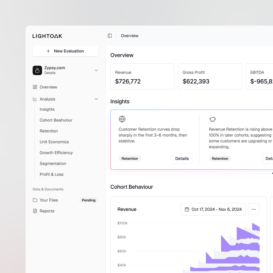This screenshot has width=273, height=273.
Task: Click the Your Files folder icon
Action: 35,200
